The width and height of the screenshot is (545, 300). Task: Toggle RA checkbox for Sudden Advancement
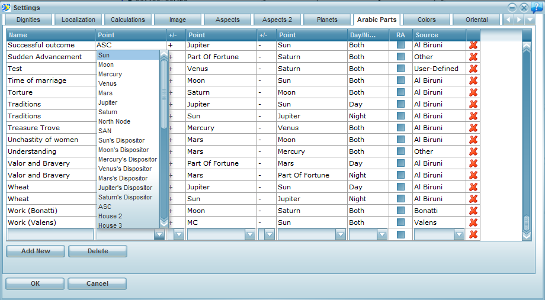pyautogui.click(x=401, y=57)
